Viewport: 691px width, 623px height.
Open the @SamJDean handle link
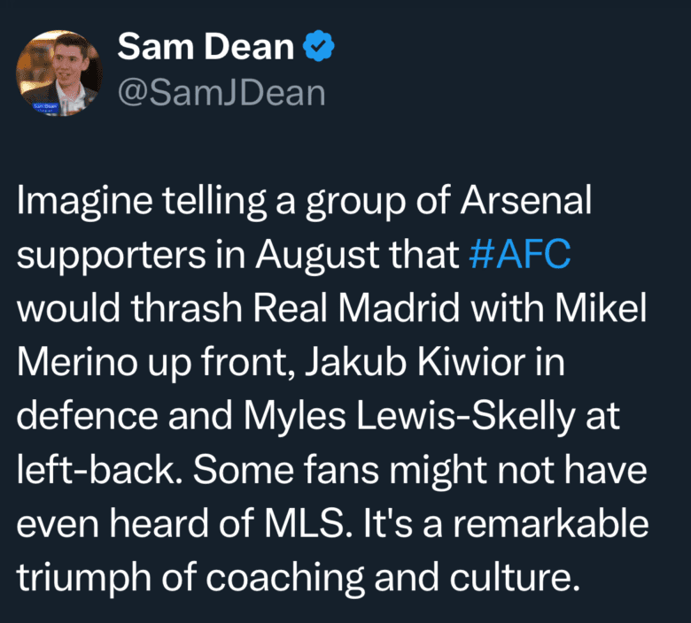pos(221,92)
